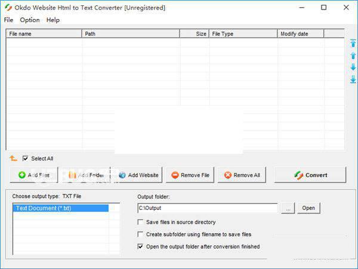Click the Add Website button
The width and height of the screenshot is (358, 269).
click(138, 175)
